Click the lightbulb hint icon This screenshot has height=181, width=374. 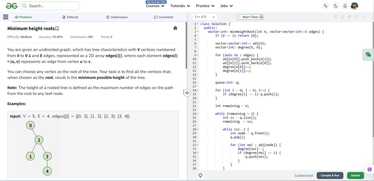(x=200, y=175)
